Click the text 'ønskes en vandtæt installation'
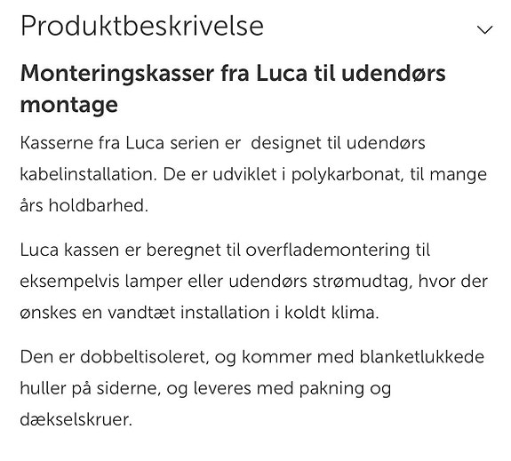 145,313
